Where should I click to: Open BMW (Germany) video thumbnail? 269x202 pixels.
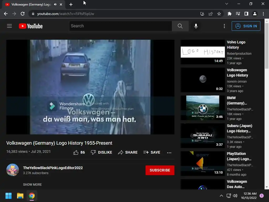pyautogui.click(x=203, y=108)
